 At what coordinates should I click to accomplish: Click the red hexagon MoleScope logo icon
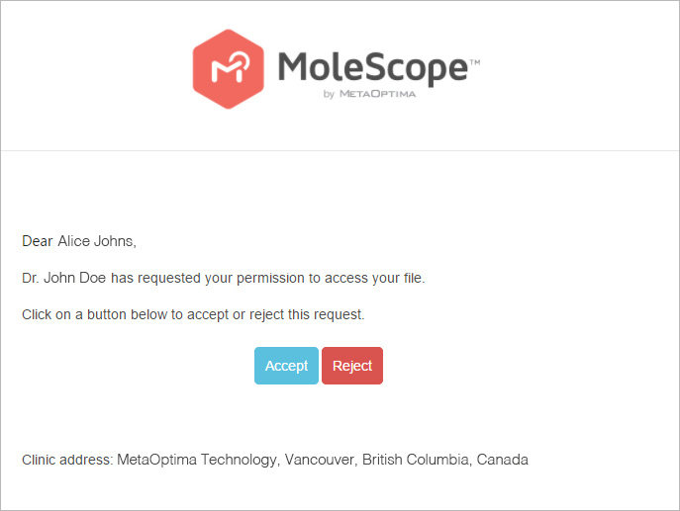[228, 69]
